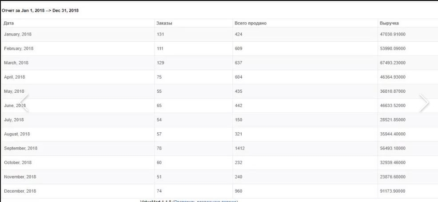Click the next slide right arrow
438x202 pixels.
click(x=424, y=103)
